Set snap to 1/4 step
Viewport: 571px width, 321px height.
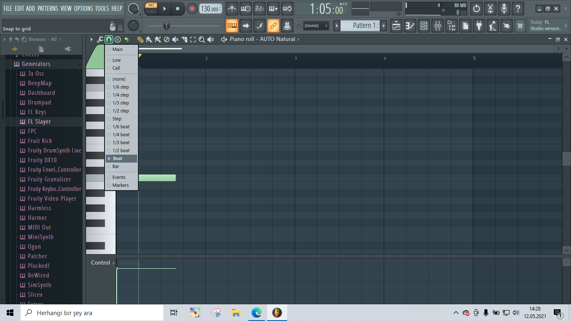121,95
